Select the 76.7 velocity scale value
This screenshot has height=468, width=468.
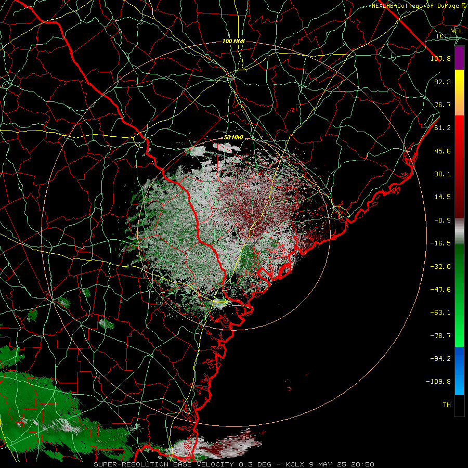[443, 105]
